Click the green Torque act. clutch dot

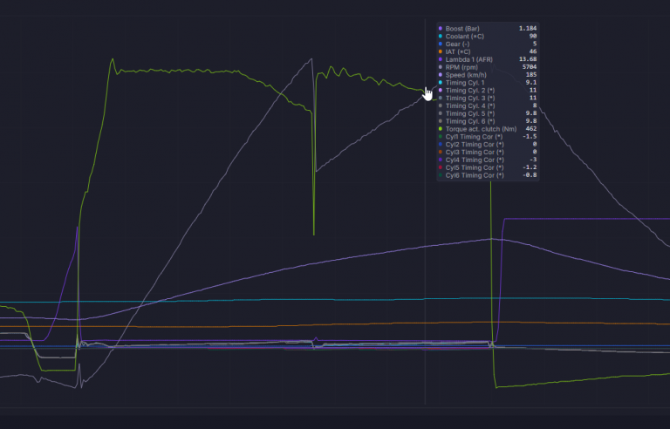(440, 129)
